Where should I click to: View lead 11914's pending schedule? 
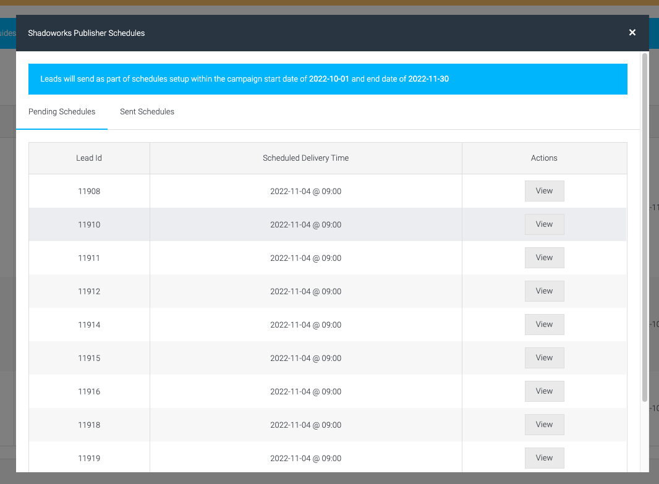(x=544, y=325)
